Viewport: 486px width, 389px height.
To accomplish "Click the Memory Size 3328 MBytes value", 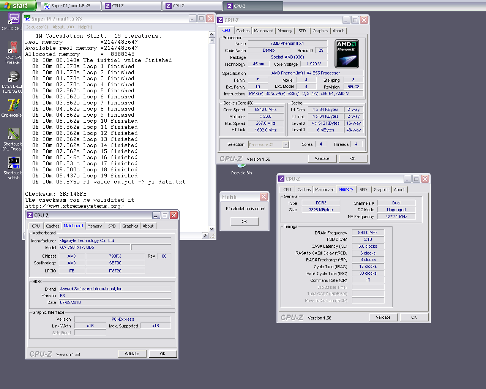I will coord(321,210).
